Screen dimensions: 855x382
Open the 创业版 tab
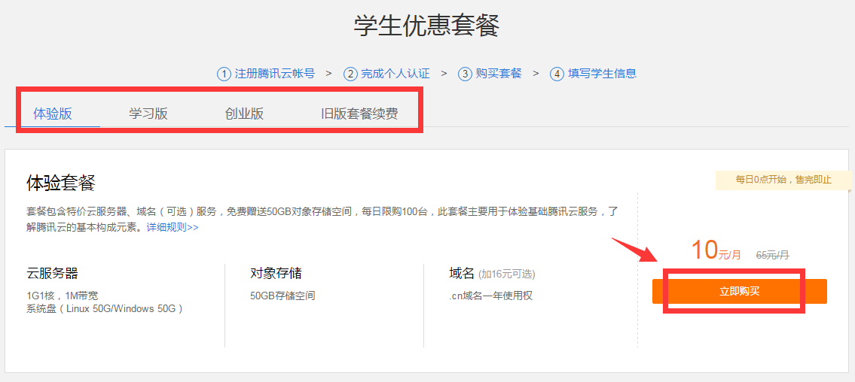(x=244, y=114)
